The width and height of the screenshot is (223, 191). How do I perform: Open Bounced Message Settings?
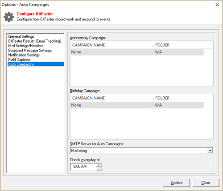[30, 50]
